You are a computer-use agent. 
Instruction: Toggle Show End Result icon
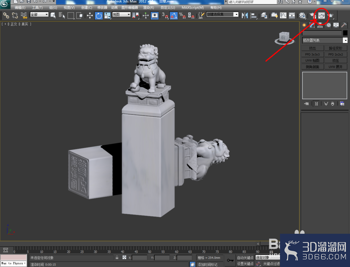(316, 104)
